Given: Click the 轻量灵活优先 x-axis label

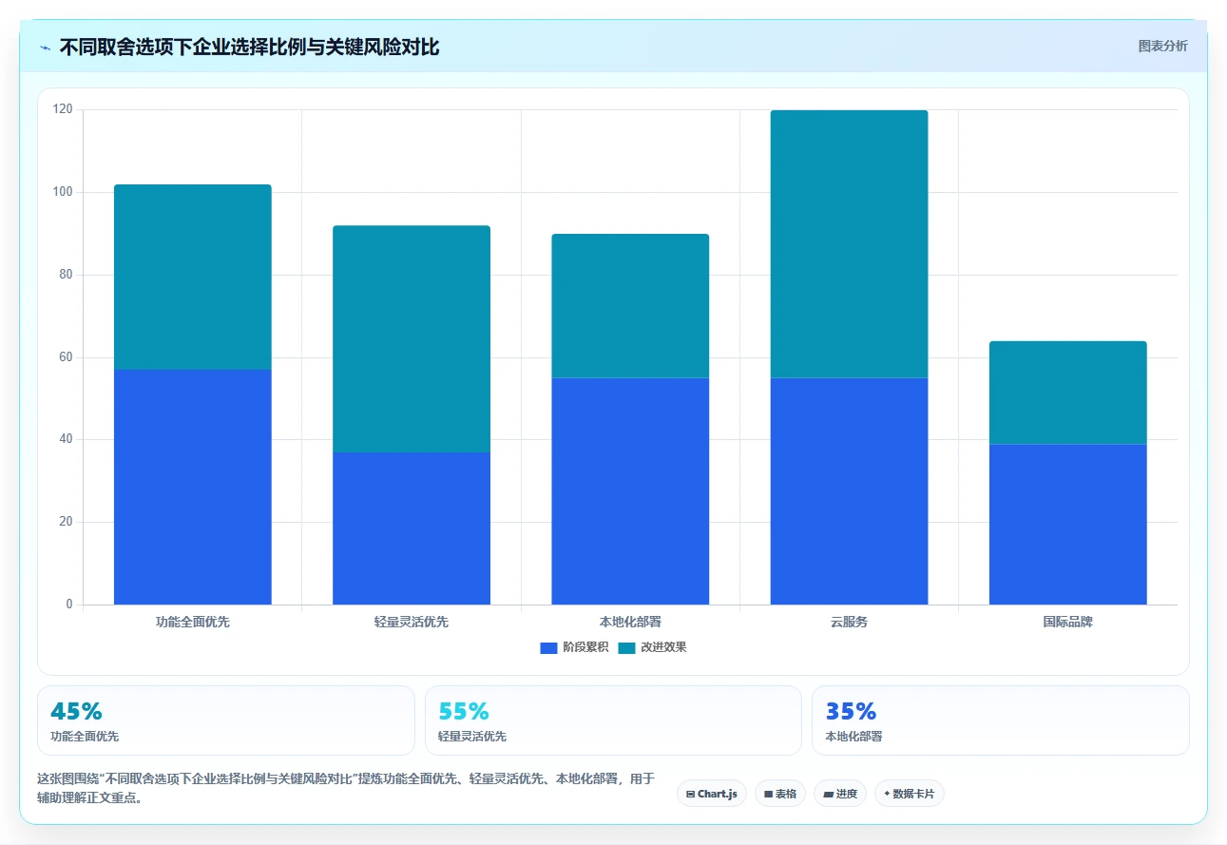Looking at the screenshot, I should pyautogui.click(x=412, y=623).
